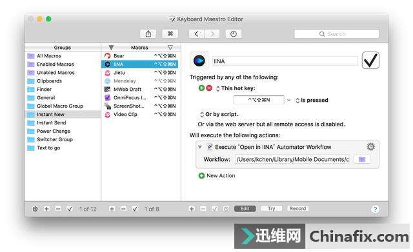Image resolution: width=413 pixels, height=252 pixels.
Task: Select the All Macros group
Action: point(63,56)
